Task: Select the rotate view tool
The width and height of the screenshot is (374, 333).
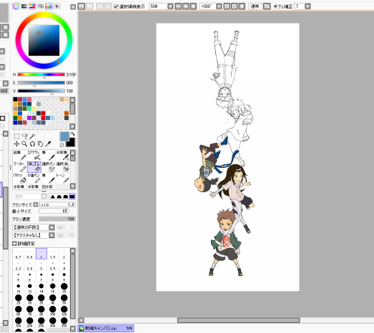Action: coord(32,144)
